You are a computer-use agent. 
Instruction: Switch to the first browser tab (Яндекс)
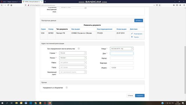tap(11, 2)
